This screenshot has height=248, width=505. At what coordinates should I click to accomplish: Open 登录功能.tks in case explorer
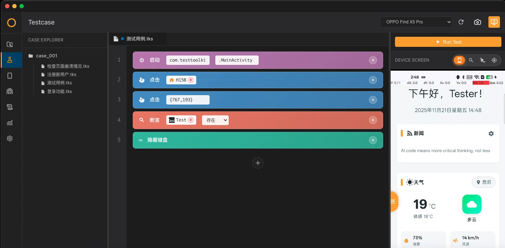[60, 92]
